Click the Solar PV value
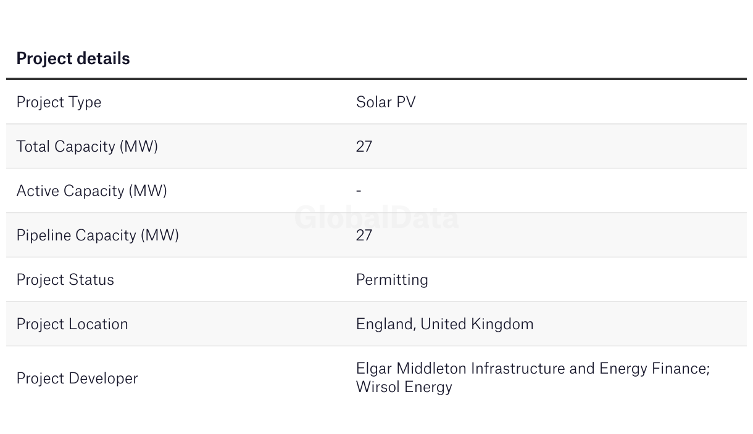This screenshot has width=753, height=434. click(x=386, y=102)
